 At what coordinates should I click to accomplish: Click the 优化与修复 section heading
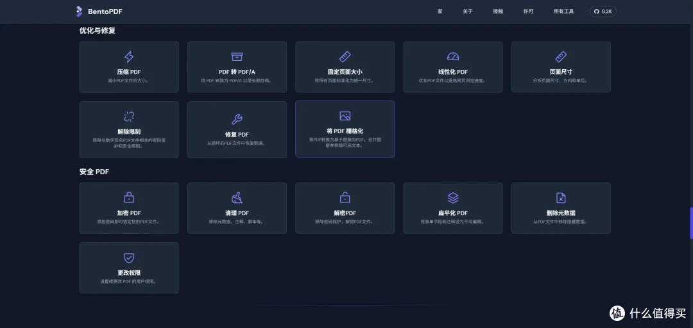[x=98, y=31]
